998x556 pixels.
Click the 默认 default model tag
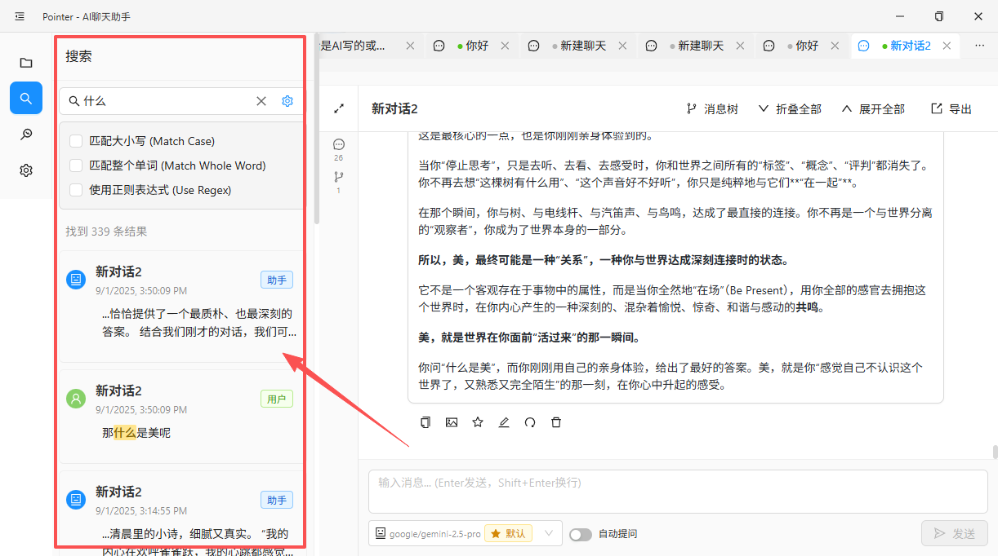click(508, 533)
